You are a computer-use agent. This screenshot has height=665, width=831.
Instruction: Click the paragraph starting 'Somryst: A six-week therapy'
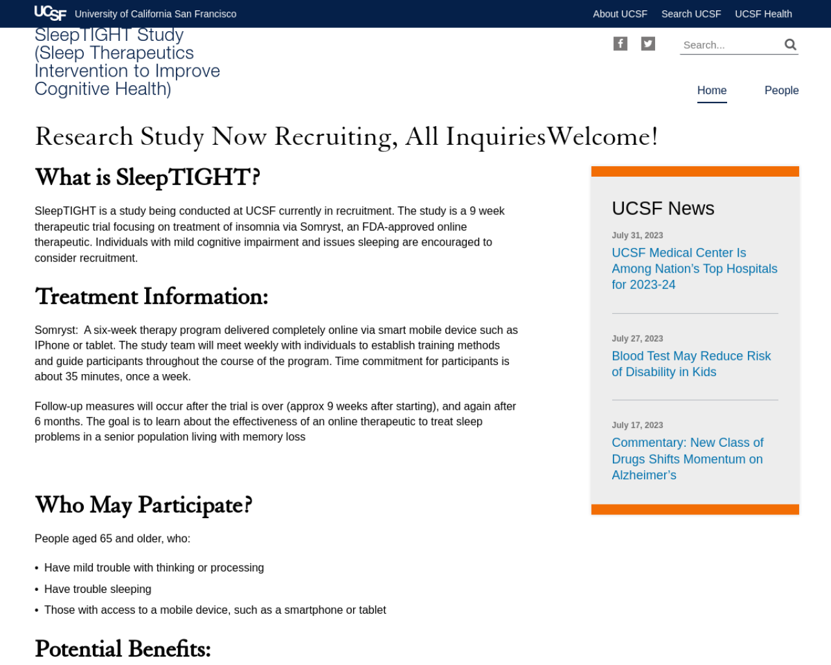click(x=277, y=353)
